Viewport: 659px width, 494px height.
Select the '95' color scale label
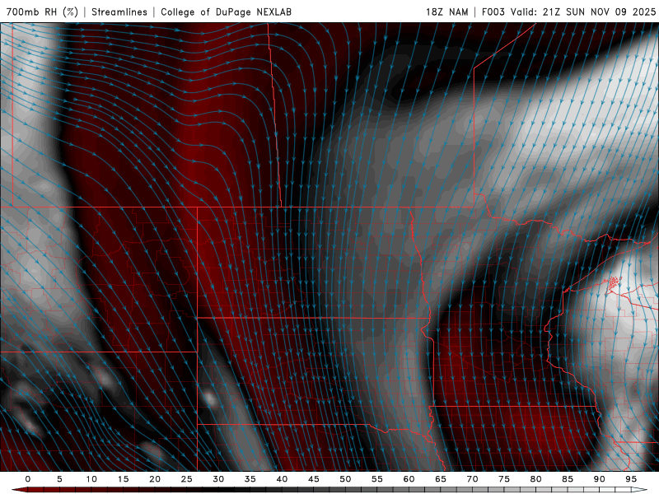[x=631, y=479]
